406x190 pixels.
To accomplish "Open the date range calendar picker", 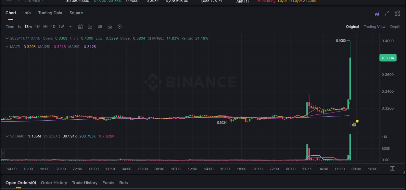I will pyautogui.click(x=80, y=27).
